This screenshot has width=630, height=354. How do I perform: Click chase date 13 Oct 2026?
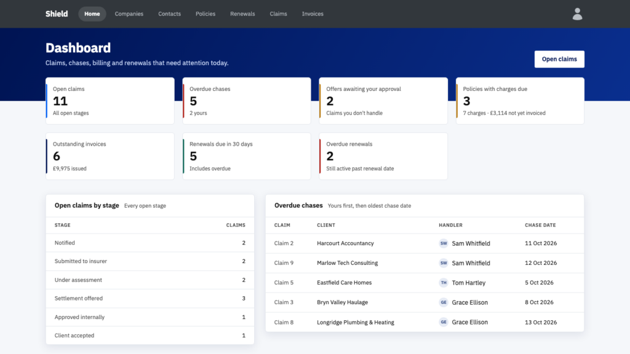click(541, 322)
